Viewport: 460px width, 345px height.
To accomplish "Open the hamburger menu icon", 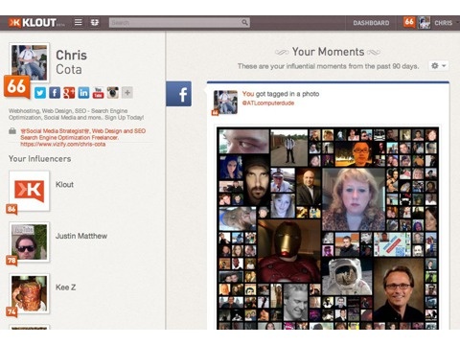I will pos(79,22).
